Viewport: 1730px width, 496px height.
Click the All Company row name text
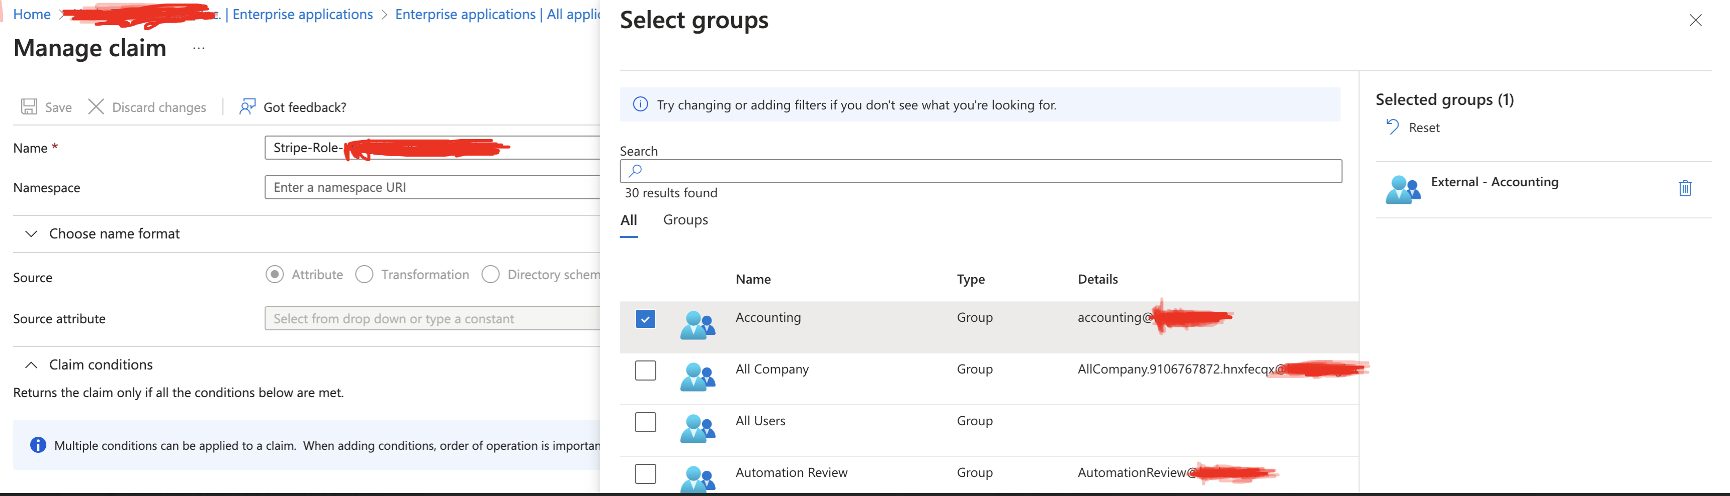[x=771, y=368]
